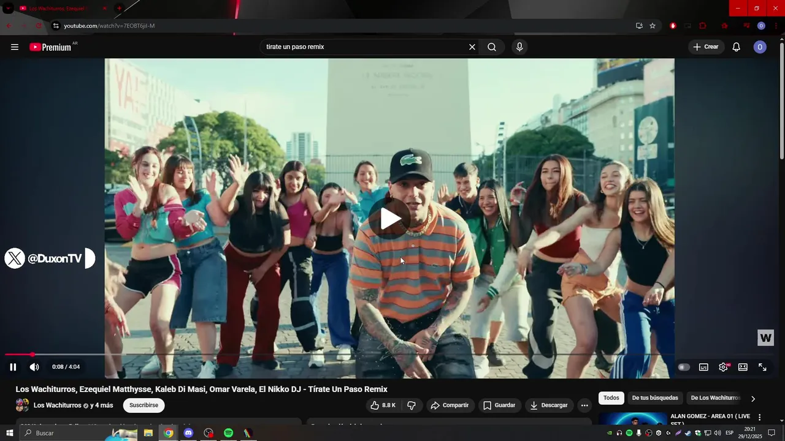Open File Explorer from the taskbar
785x441 pixels.
pos(148,433)
